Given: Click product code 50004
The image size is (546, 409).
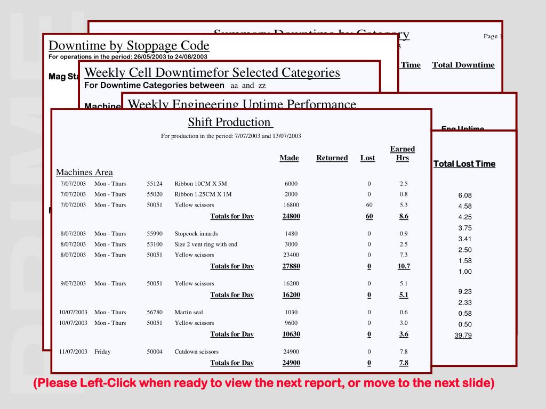Looking at the screenshot, I should coord(155,351).
